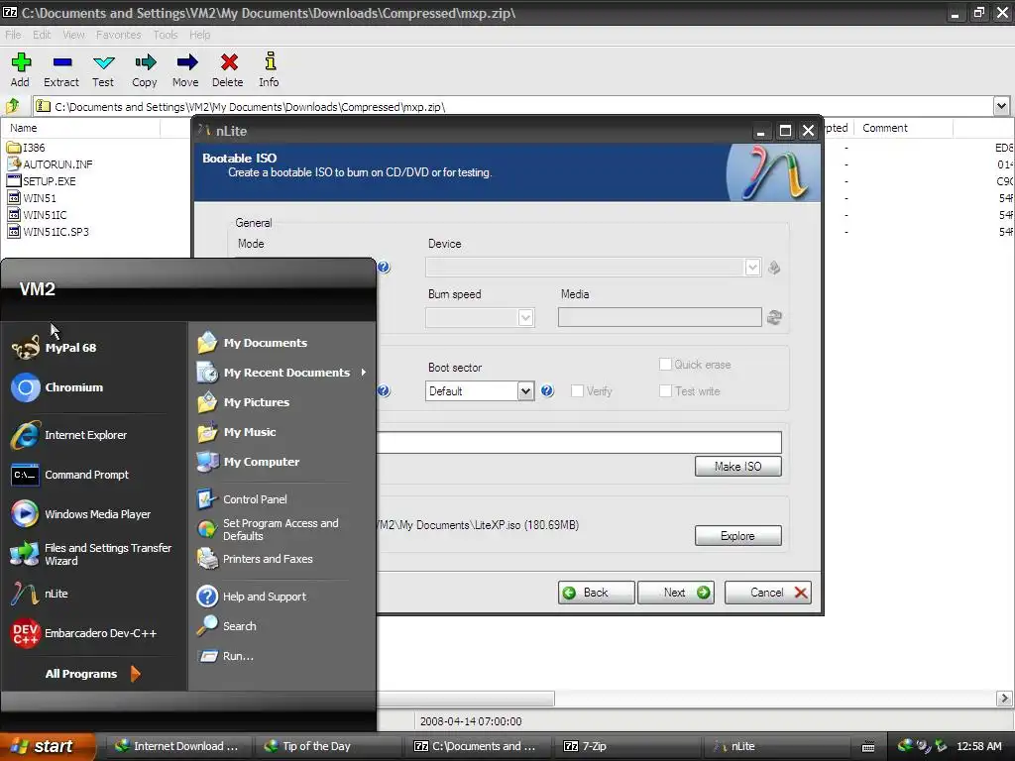The width and height of the screenshot is (1015, 761).
Task: Cancel the nLite wizard
Action: point(768,593)
